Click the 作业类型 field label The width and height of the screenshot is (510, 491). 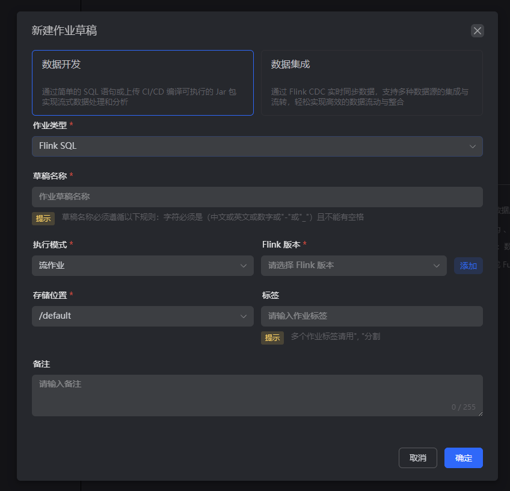pyautogui.click(x=50, y=125)
